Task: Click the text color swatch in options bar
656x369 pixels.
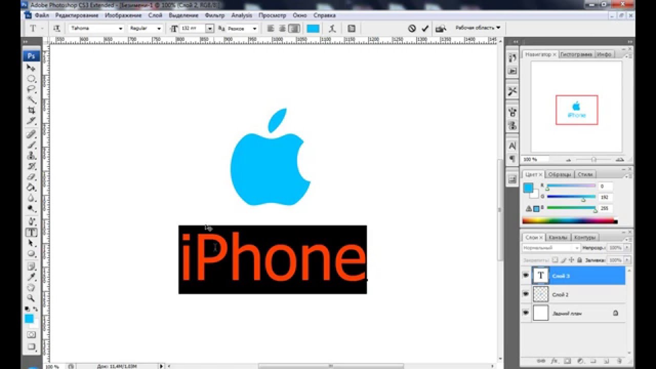Action: (313, 29)
